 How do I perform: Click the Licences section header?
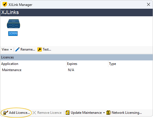pyautogui.click(x=76, y=57)
